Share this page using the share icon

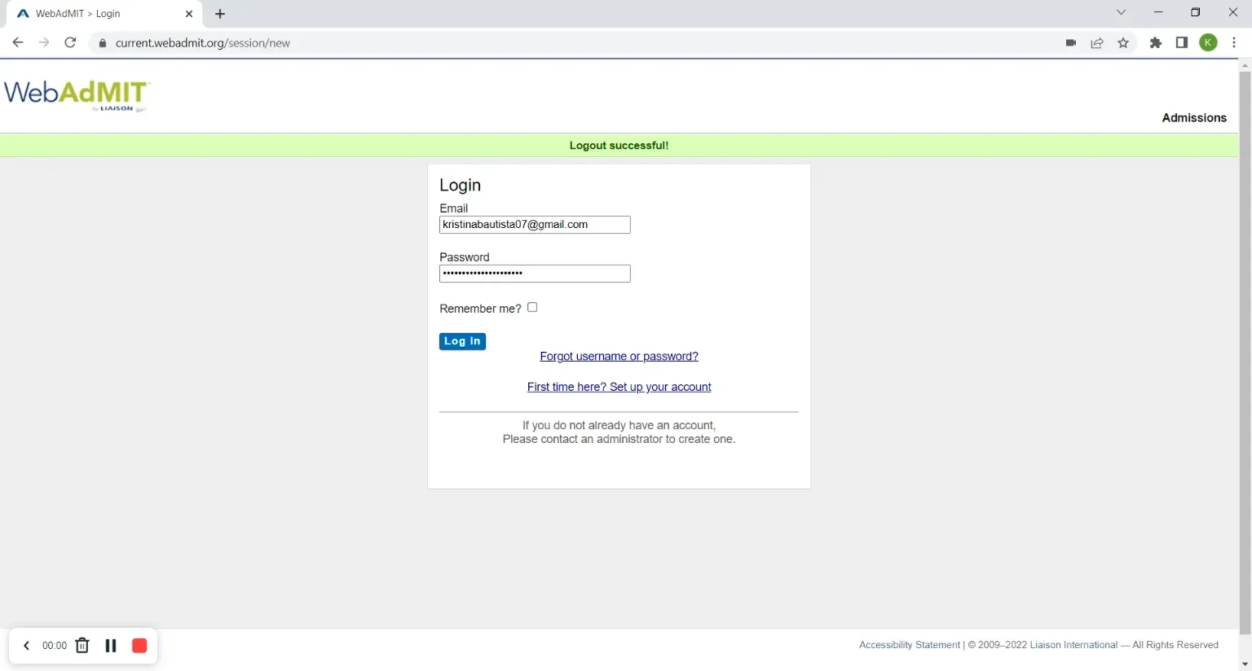(1097, 42)
